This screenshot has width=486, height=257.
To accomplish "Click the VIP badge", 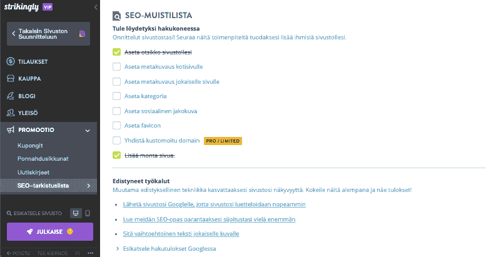I will pyautogui.click(x=48, y=7).
